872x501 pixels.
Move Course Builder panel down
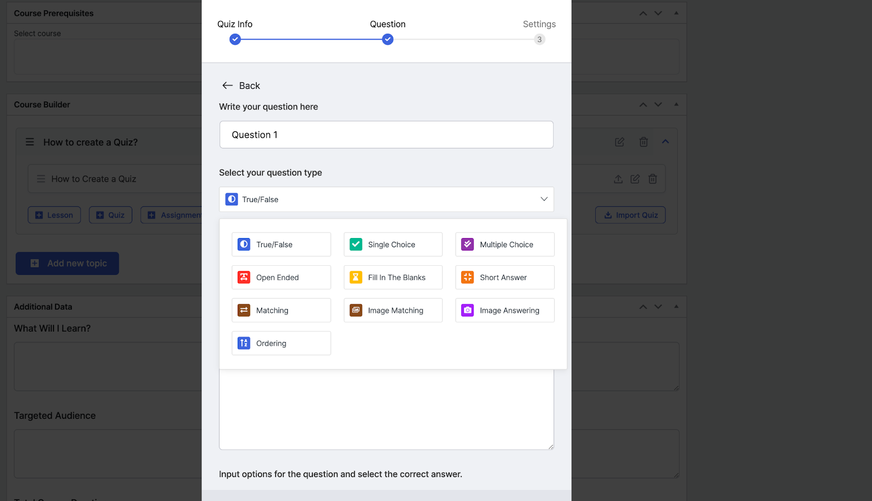(658, 105)
